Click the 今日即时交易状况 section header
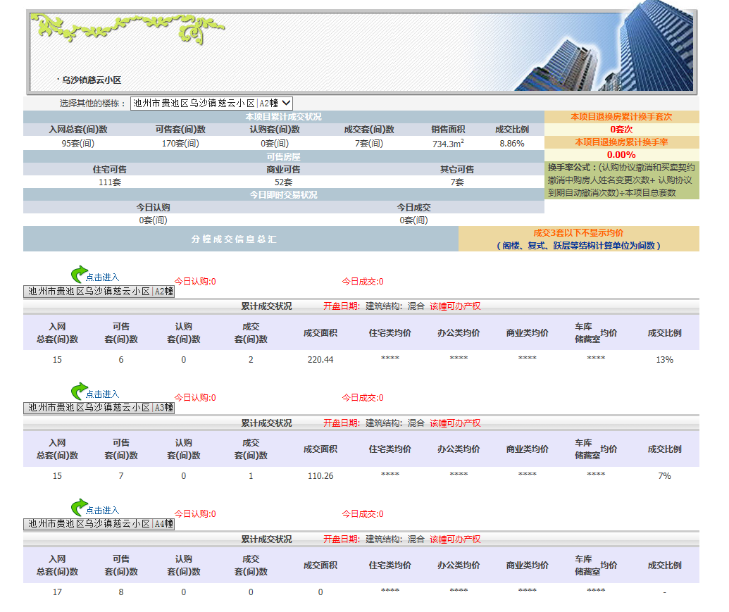Viewport: 729px width, 612px height. click(284, 194)
